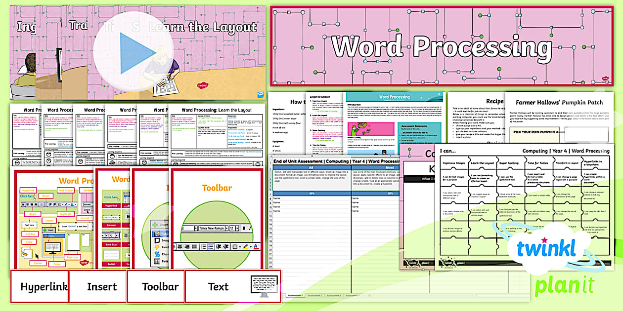Toggle the Italic formatting button

[250, 228]
